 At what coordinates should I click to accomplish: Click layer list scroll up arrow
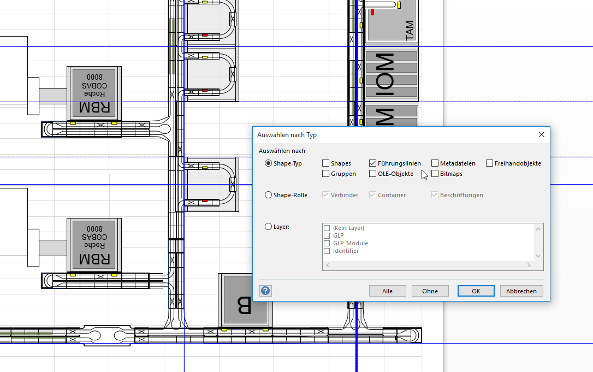click(x=538, y=229)
